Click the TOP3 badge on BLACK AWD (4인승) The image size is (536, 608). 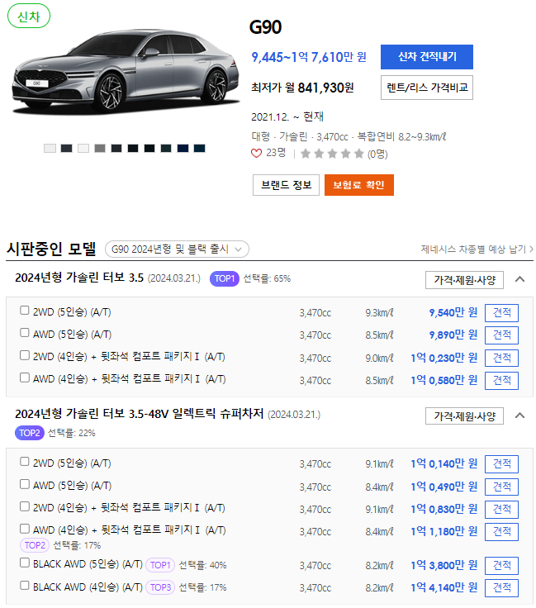[160, 588]
